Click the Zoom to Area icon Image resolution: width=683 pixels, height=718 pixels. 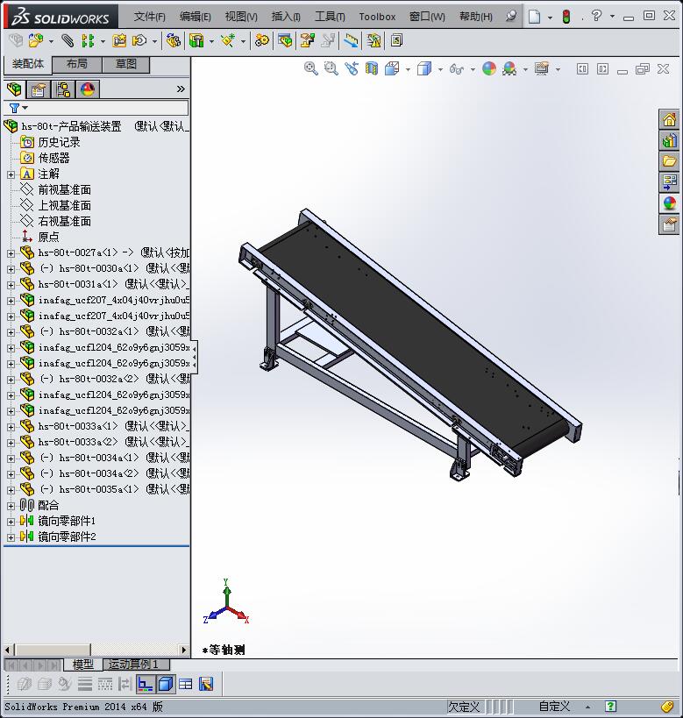[x=331, y=68]
